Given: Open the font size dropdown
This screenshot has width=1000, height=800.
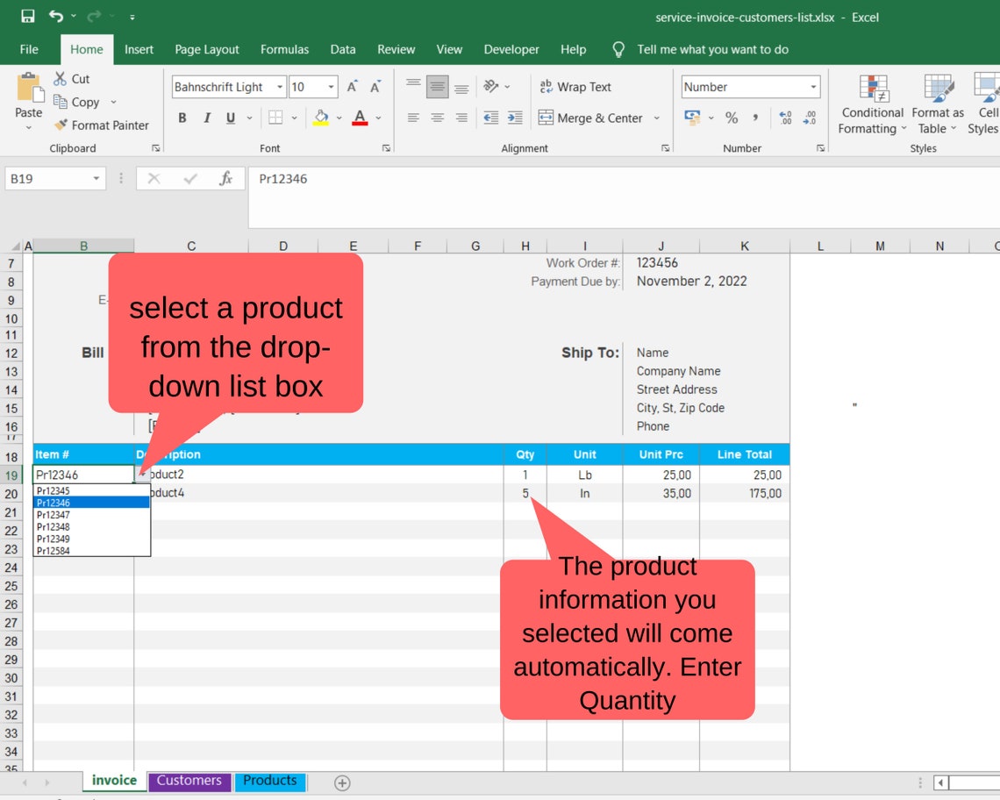Looking at the screenshot, I should coord(331,87).
